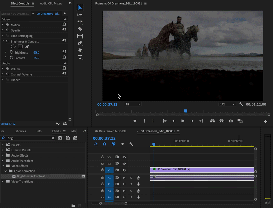Toggle lock on V2 track
The image size is (273, 208).
pyautogui.click(x=102, y=164)
